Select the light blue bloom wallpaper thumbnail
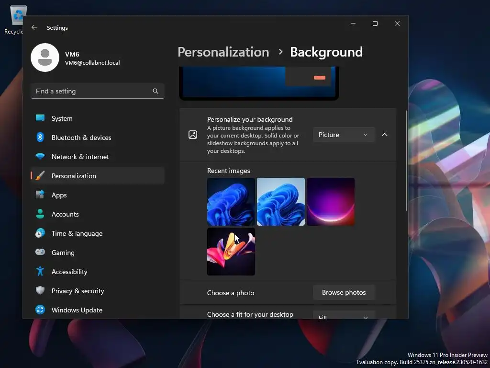This screenshot has width=490, height=368. [x=280, y=202]
